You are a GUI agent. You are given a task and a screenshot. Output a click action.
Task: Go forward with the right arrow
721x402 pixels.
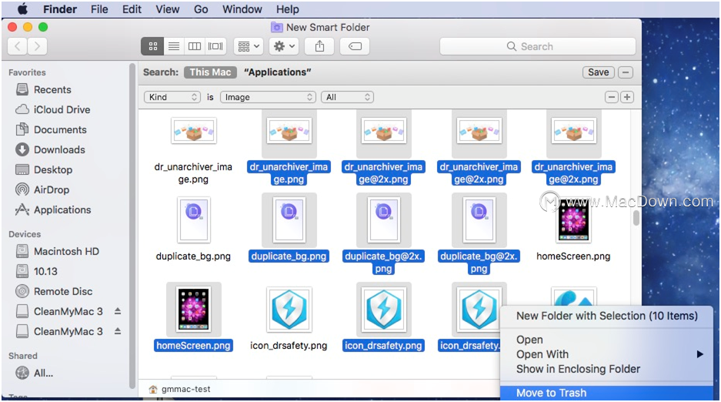[37, 46]
